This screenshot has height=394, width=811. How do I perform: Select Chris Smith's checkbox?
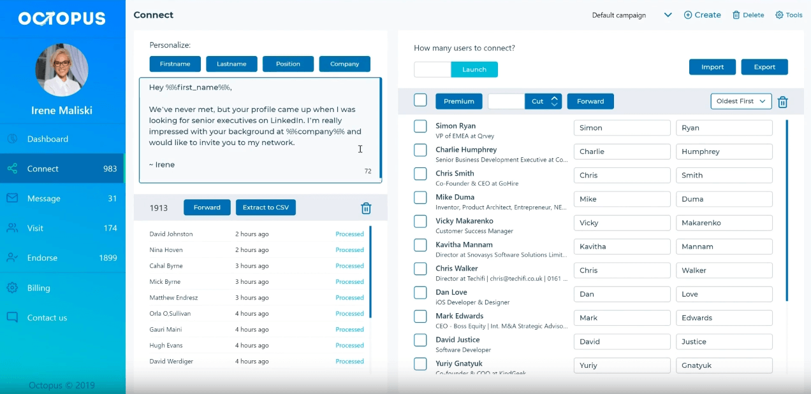click(x=420, y=174)
